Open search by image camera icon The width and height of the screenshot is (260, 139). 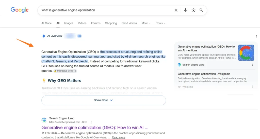[193, 10]
